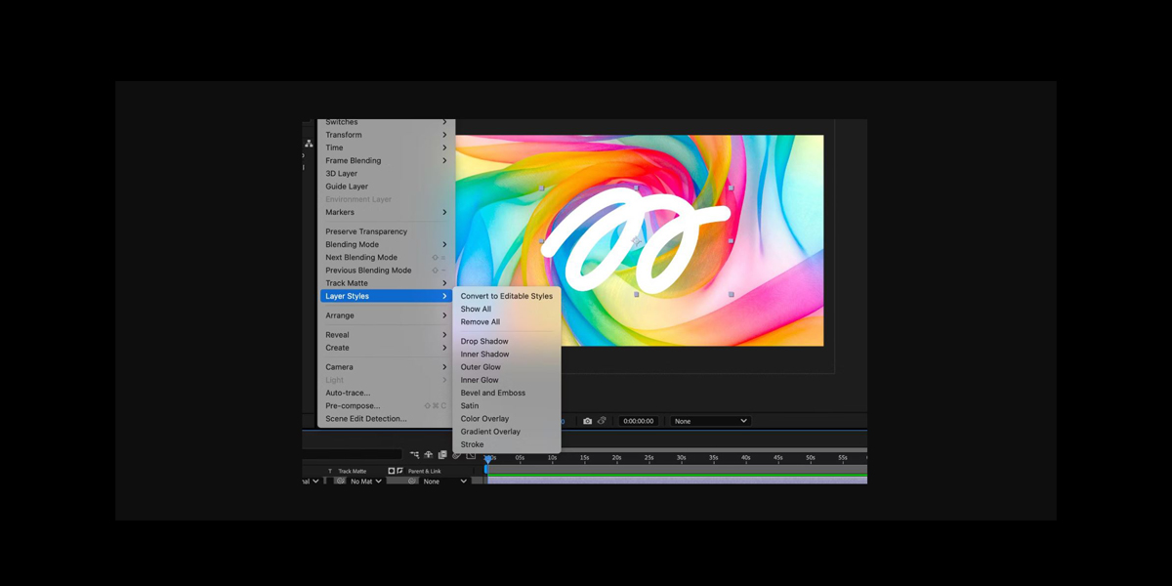Enable Guide Layer from the menu
The width and height of the screenshot is (1172, 586).
click(x=348, y=186)
